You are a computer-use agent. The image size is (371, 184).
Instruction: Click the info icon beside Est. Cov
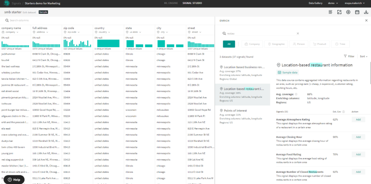click(x=343, y=112)
